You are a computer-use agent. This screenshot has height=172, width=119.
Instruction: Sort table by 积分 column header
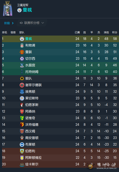pos(115,33)
